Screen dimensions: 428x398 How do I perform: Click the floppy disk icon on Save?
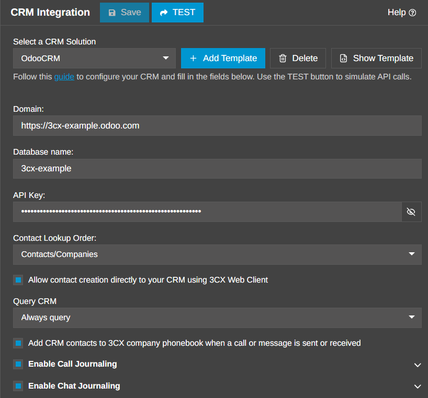(x=112, y=13)
